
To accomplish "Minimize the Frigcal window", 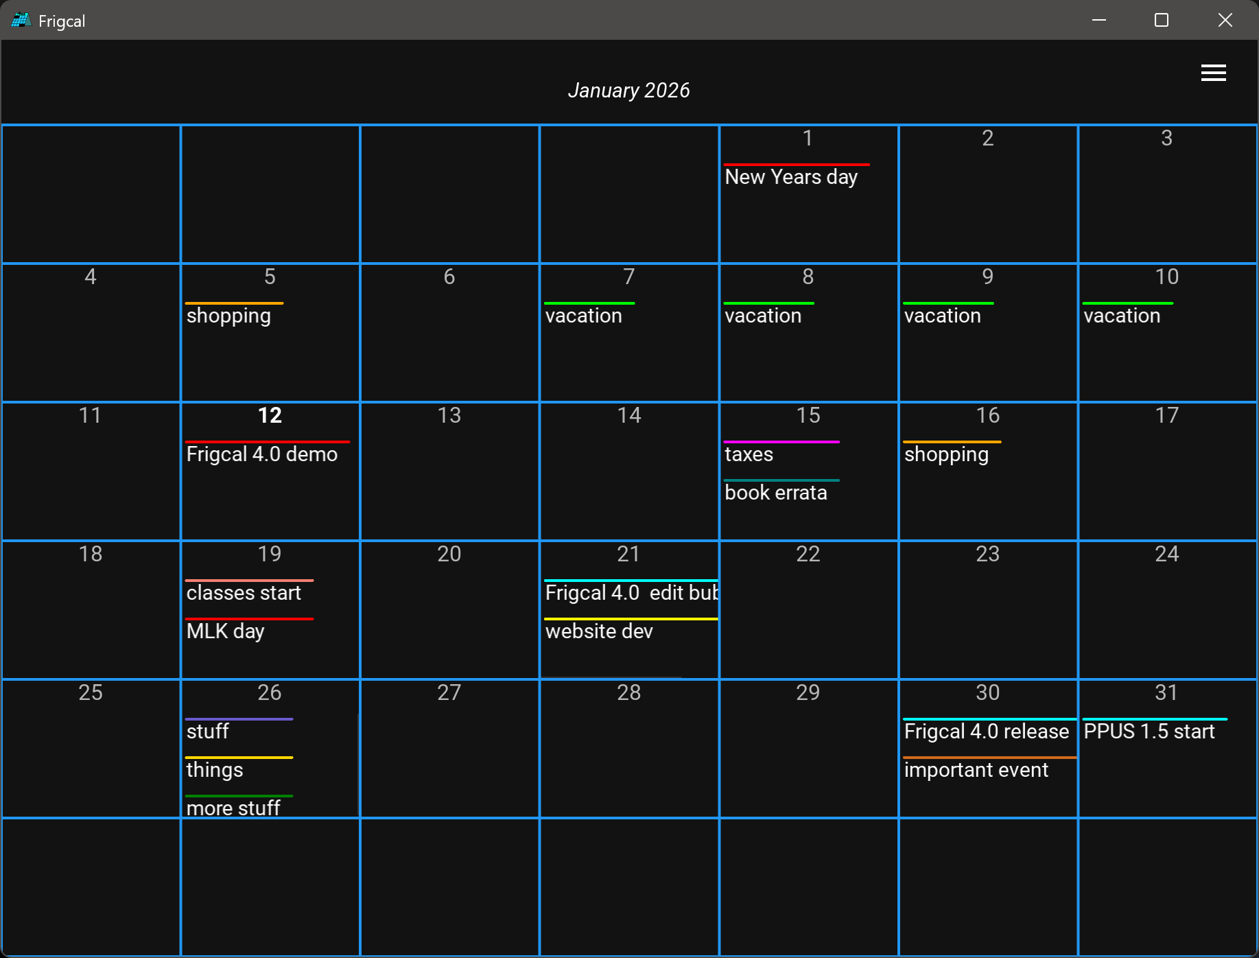I will click(1098, 21).
